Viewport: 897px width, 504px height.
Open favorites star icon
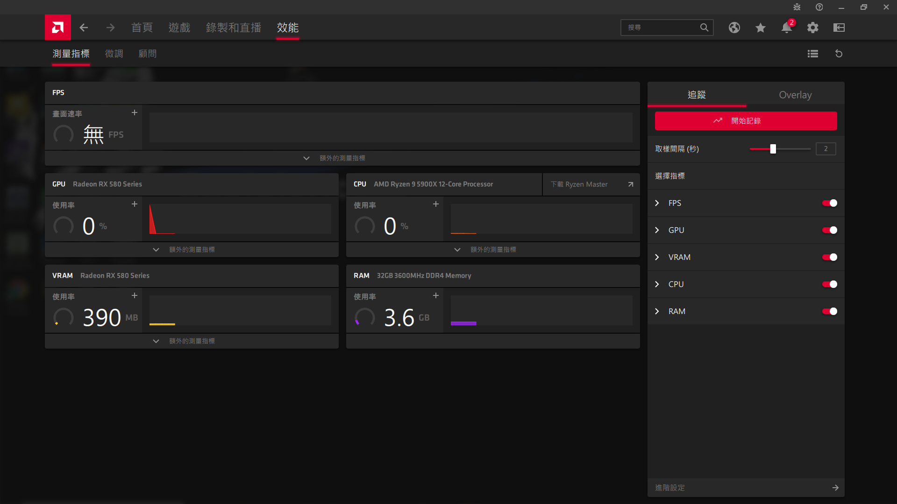[761, 28]
